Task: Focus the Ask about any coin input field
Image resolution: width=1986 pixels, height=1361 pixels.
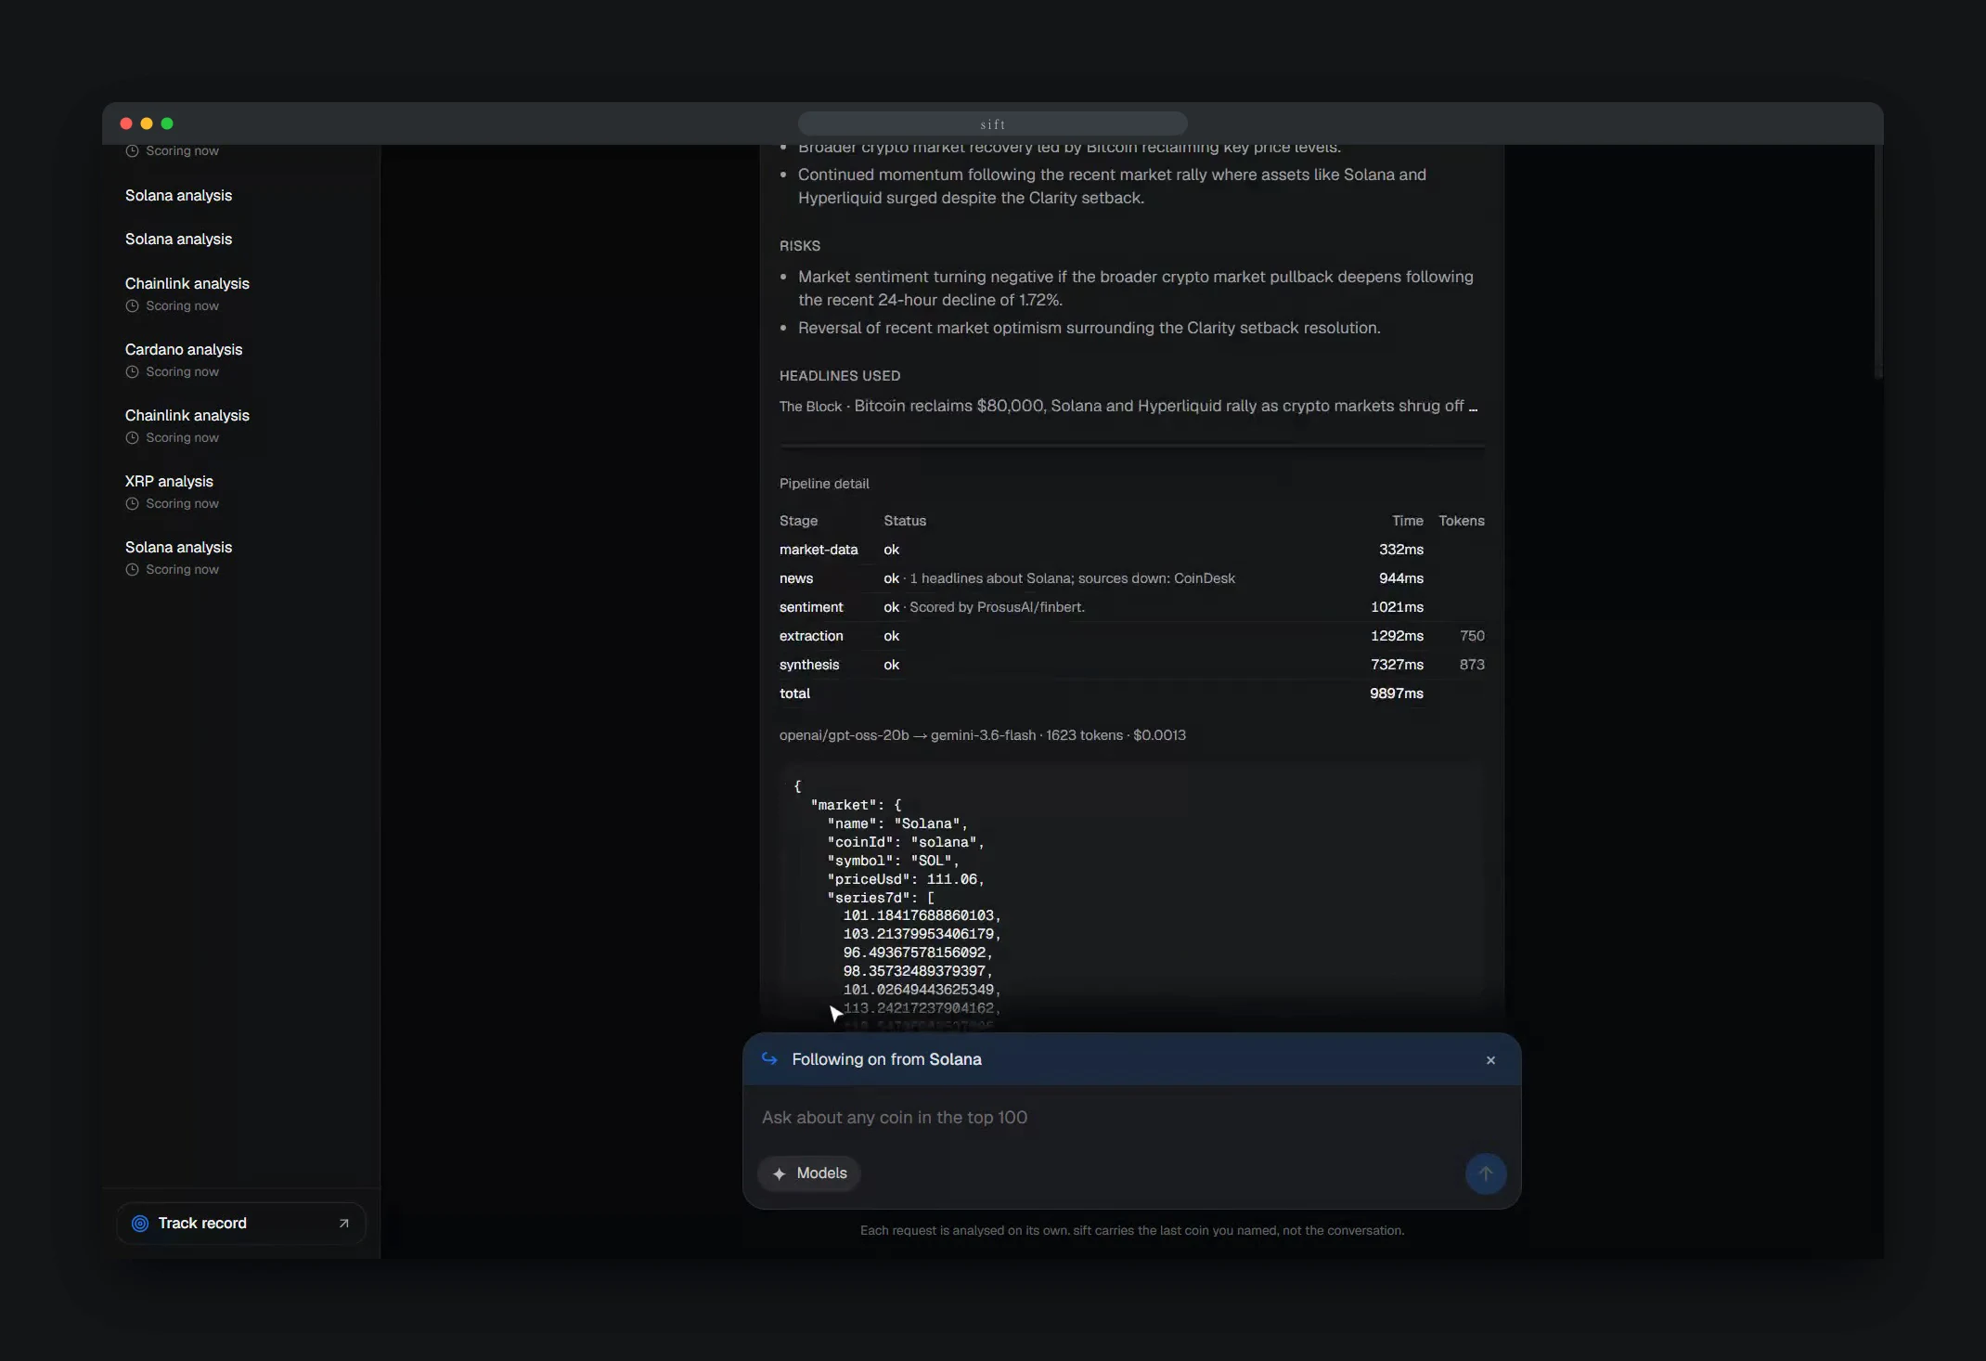Action: coord(1131,1118)
